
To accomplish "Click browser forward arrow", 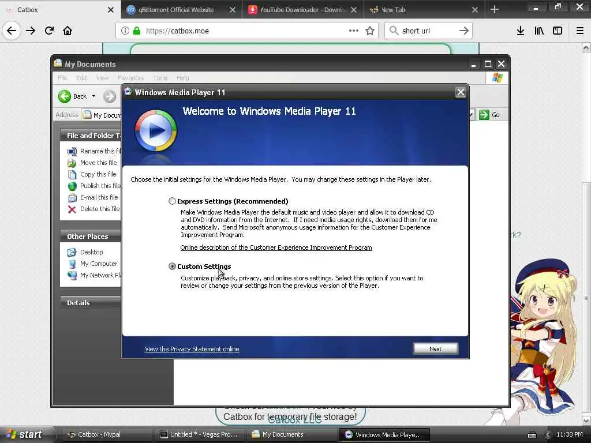I will 31,31.
